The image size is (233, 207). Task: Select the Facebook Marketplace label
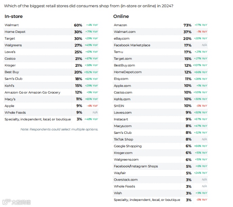(x=132, y=45)
